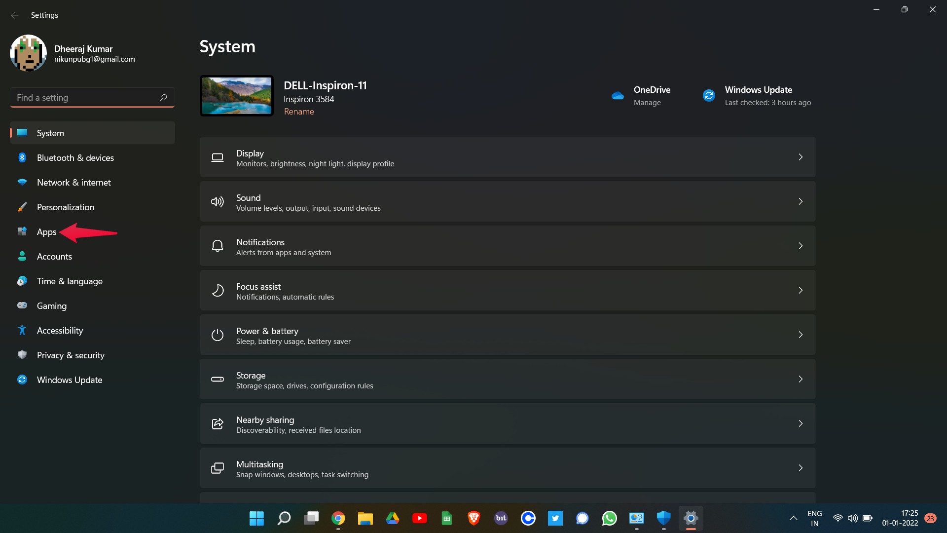
Task: Show hidden icons in system tray
Action: pyautogui.click(x=793, y=519)
